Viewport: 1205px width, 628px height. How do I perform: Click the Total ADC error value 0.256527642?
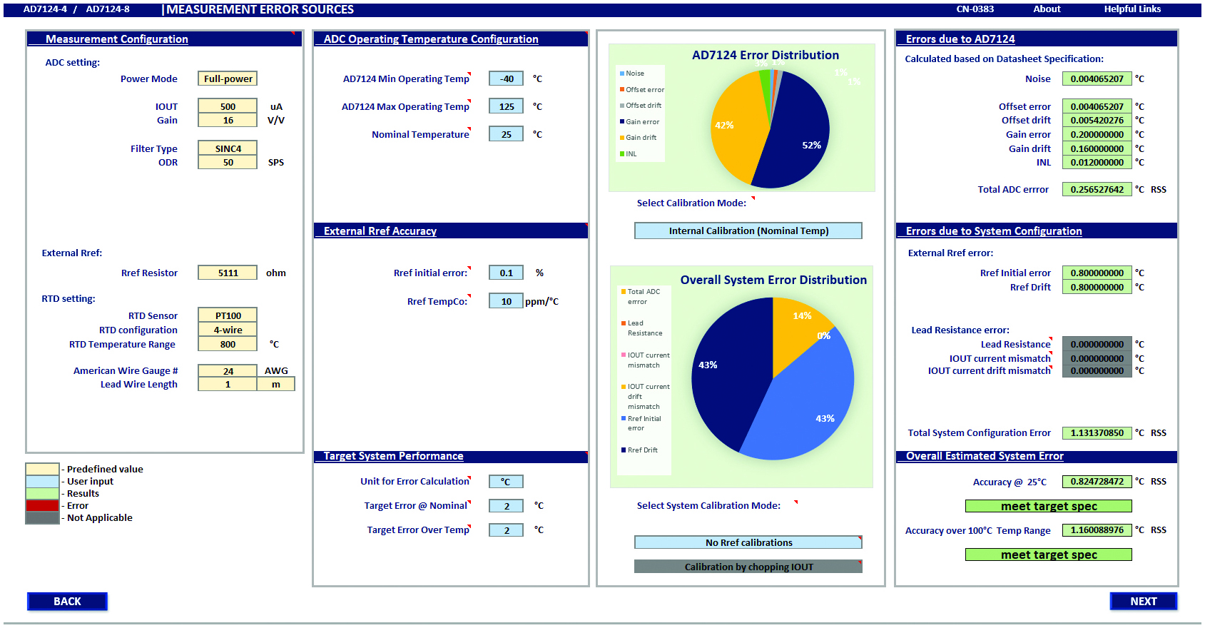[1097, 189]
